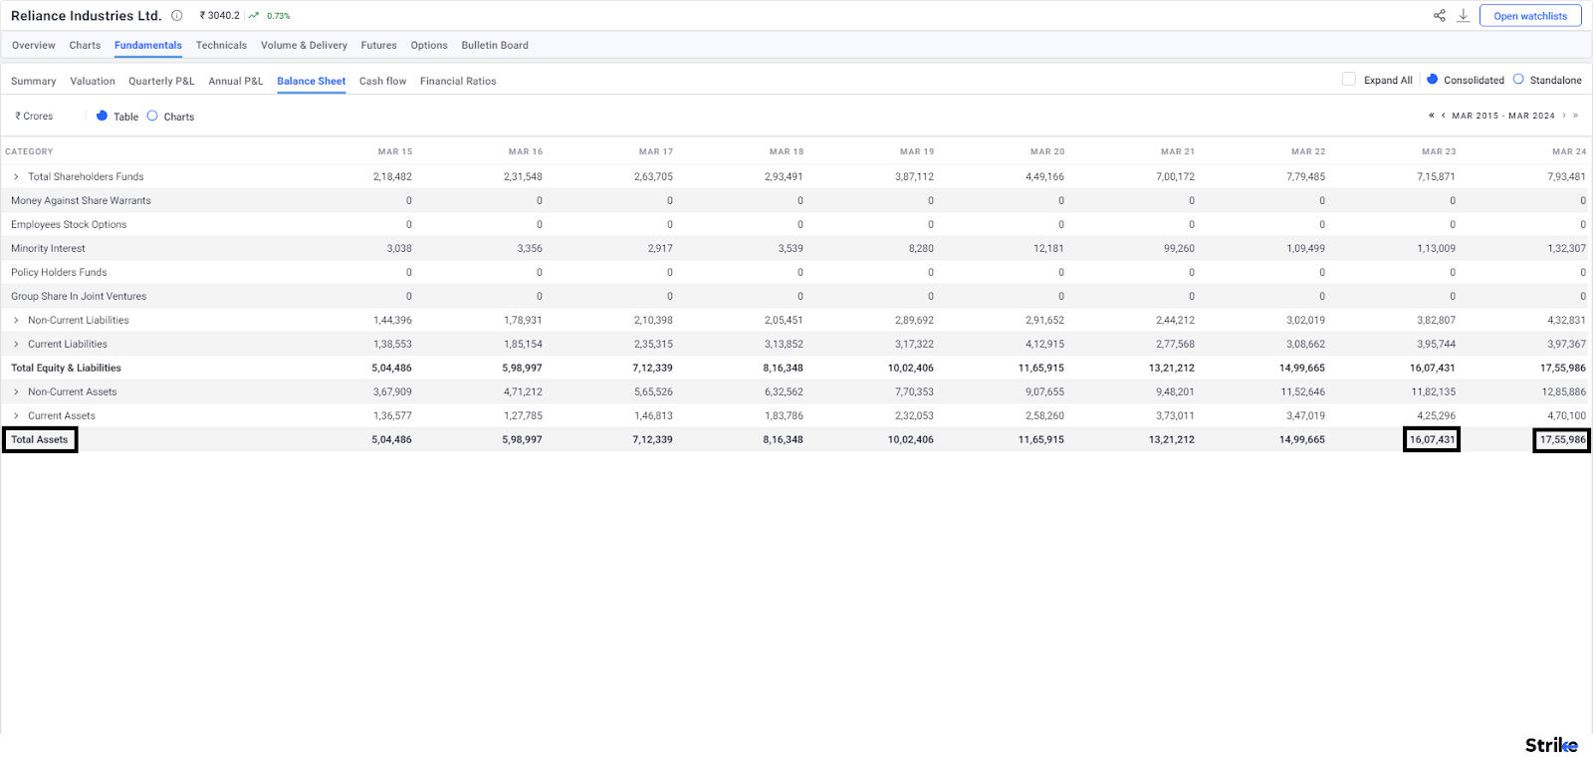Click the Minority Interest row label
Viewport: 1593px width, 764px height.
click(48, 248)
